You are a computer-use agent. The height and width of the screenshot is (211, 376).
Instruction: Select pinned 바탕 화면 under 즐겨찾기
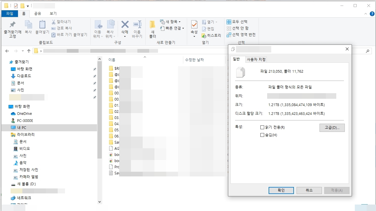pos(25,69)
